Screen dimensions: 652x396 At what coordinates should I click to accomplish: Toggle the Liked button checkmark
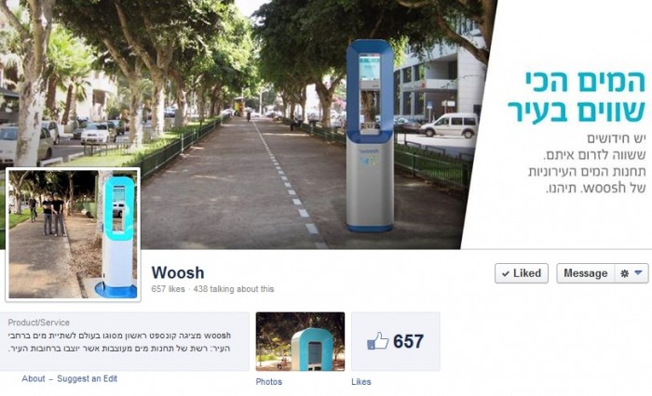click(522, 273)
